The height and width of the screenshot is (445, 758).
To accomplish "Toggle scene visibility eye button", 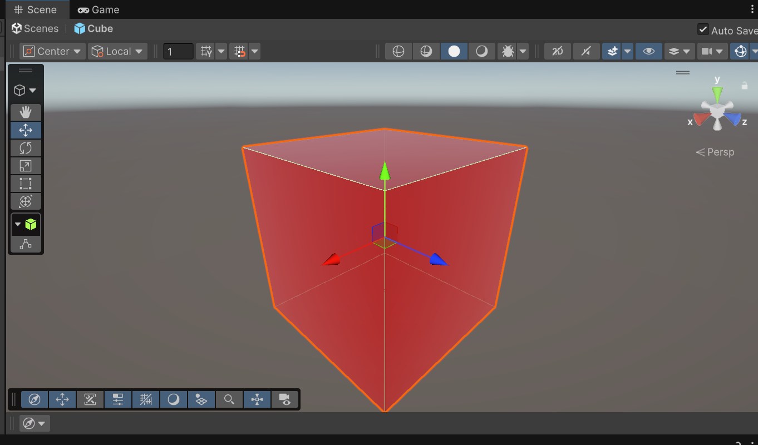I will (x=649, y=51).
